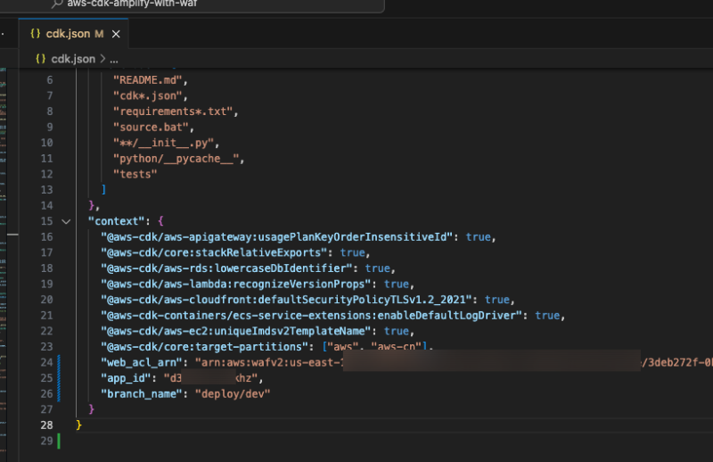713x462 pixels.
Task: Click the "app_id" key on line 25
Action: click(125, 378)
